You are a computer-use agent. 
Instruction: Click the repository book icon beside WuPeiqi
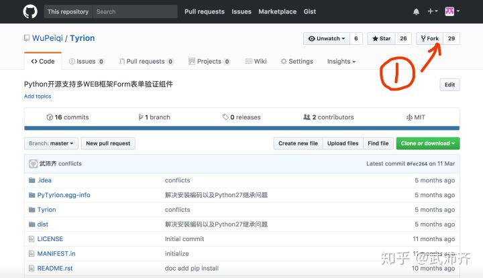click(27, 38)
